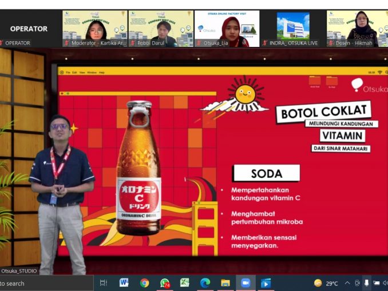Open Google Chrome from the taskbar
388x291 pixels.
(x=144, y=283)
